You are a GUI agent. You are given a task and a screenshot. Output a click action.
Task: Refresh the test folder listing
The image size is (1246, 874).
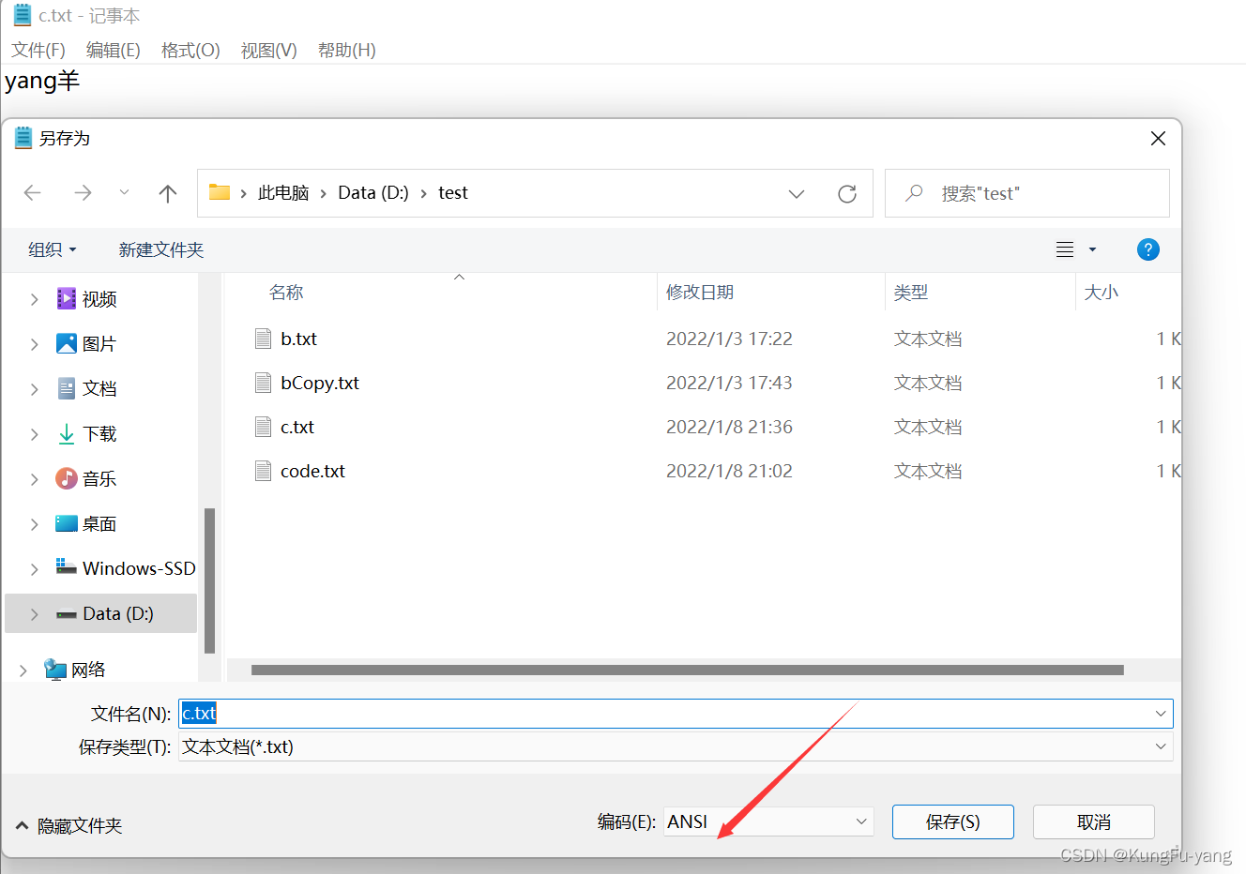click(847, 193)
